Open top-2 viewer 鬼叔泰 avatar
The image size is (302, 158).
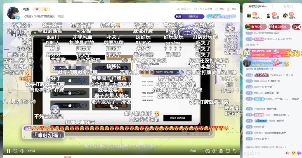pyautogui.click(x=268, y=16)
